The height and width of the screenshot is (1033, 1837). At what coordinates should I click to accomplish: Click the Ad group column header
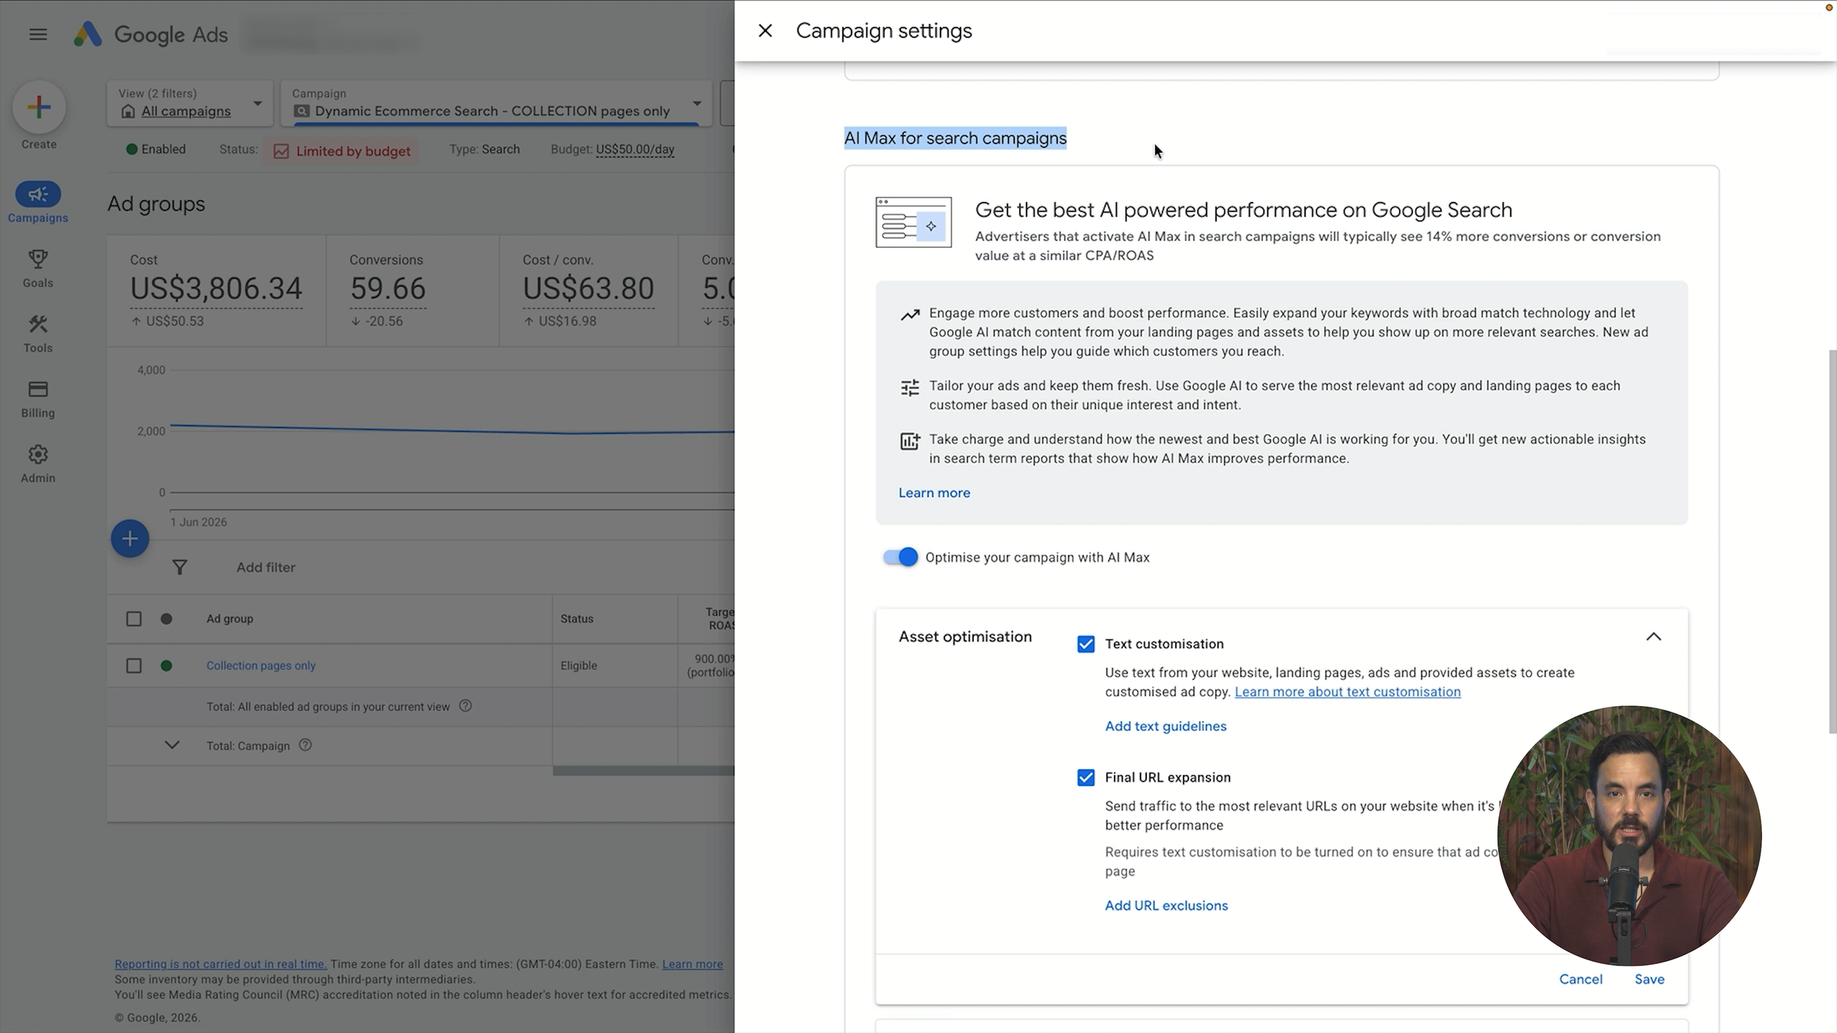click(230, 619)
